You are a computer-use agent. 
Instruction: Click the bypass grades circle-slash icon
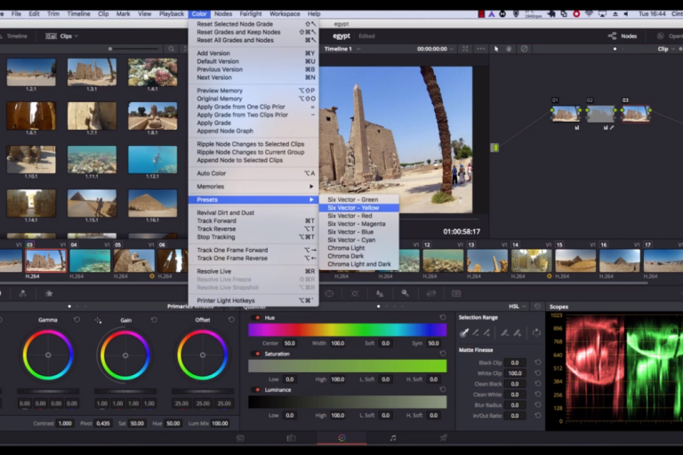coord(525,49)
